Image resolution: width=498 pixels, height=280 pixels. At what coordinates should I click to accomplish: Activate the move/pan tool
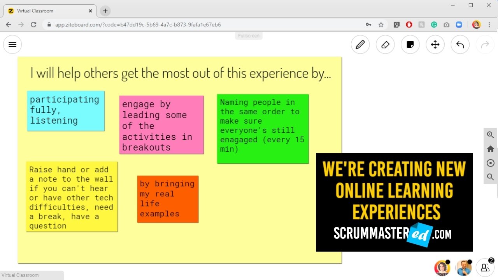pyautogui.click(x=435, y=45)
